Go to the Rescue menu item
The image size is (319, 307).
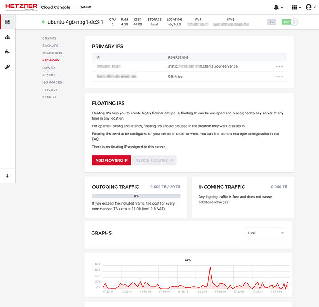pos(49,75)
